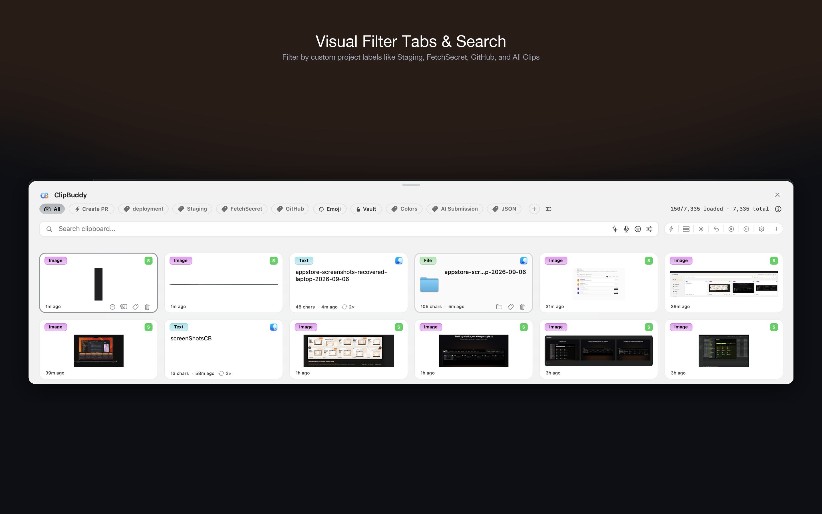Click the ClipBuddy logo icon
This screenshot has height=514, width=822.
click(45, 196)
